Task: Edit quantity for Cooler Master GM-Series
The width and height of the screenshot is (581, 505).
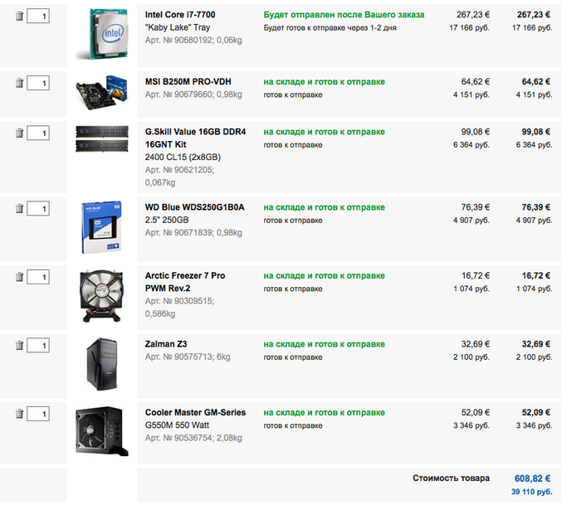Action: point(38,414)
